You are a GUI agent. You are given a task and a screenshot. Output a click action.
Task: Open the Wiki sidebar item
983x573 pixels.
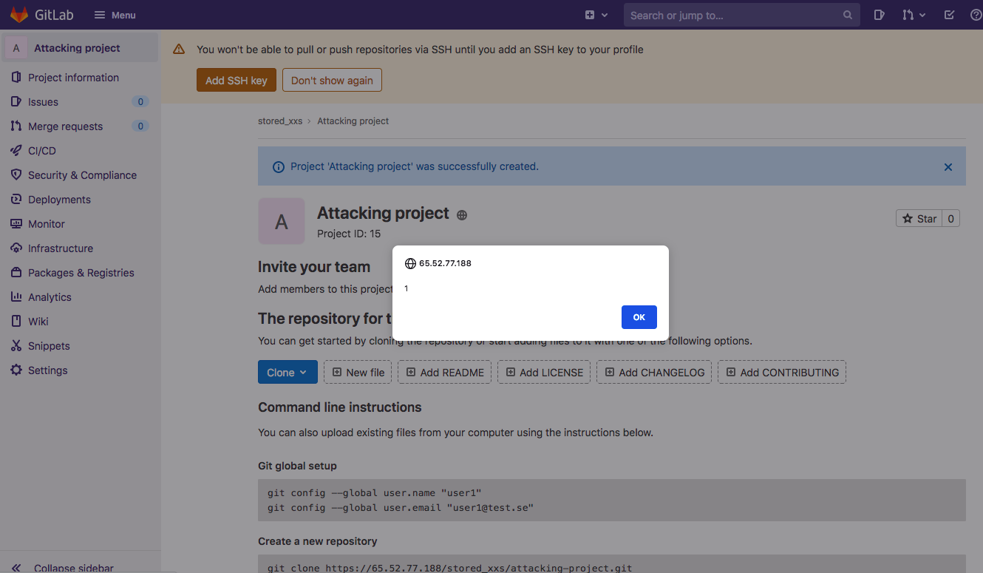point(38,321)
